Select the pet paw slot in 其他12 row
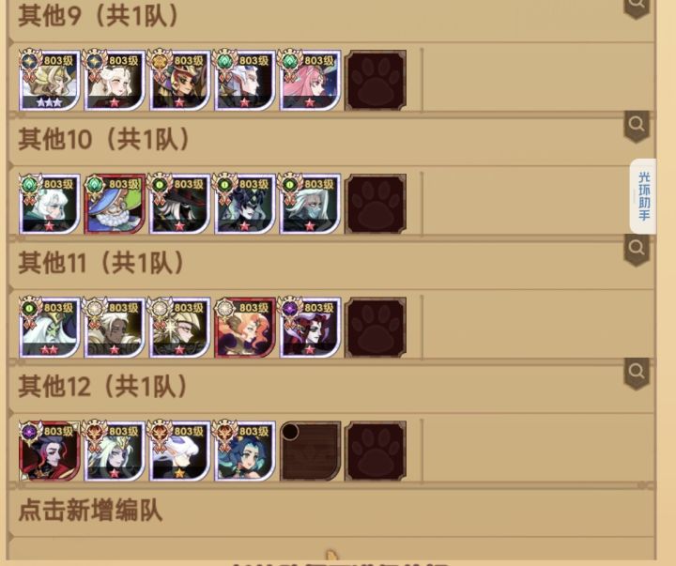This screenshot has height=566, width=676. 376,451
